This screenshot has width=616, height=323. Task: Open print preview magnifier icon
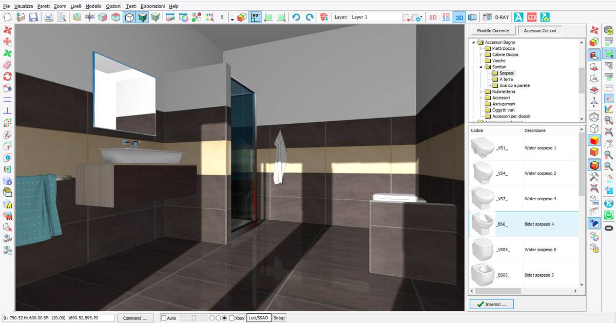point(62,17)
